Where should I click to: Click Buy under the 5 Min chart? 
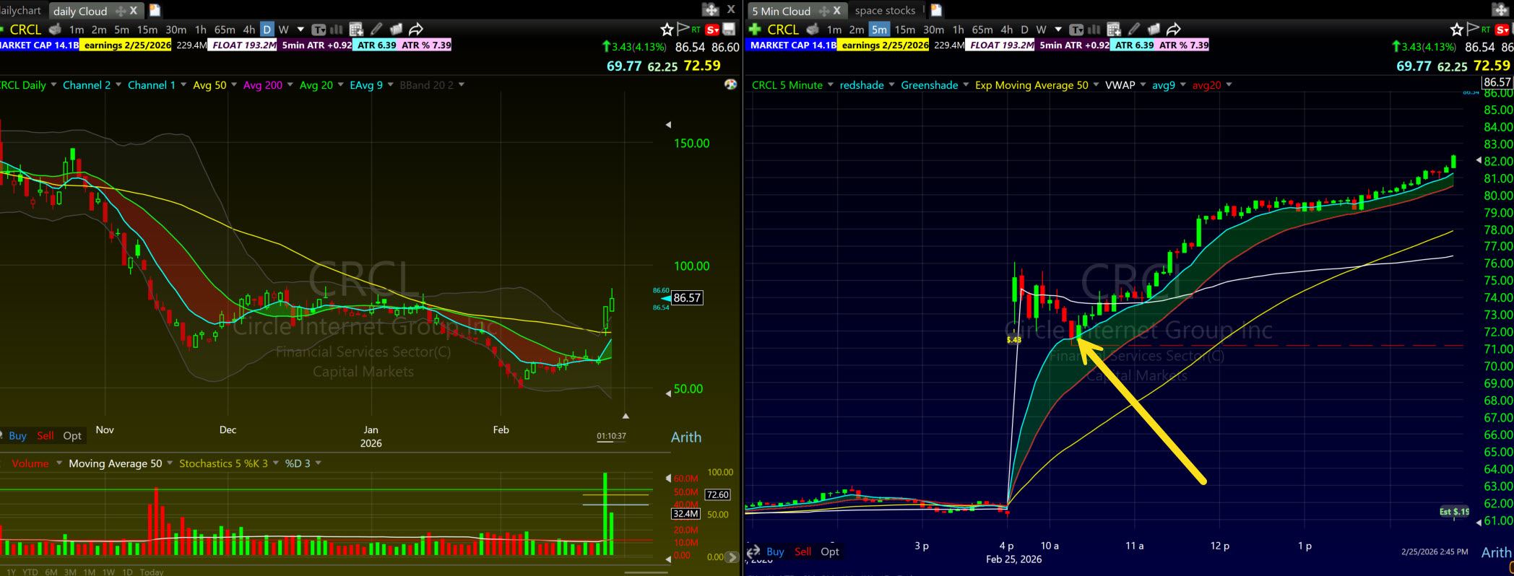pyautogui.click(x=775, y=551)
